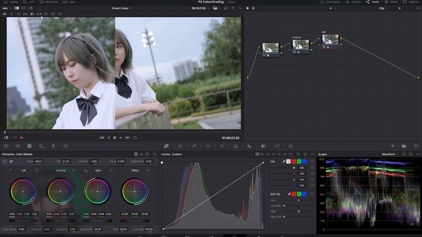Screen dimensions: 422x237
Task: Click the Soft Clip Low slider handle
Action: tap(299, 200)
